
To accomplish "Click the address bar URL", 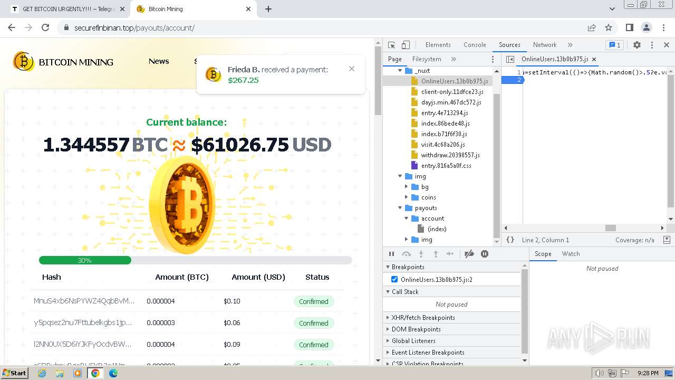I will [x=134, y=28].
